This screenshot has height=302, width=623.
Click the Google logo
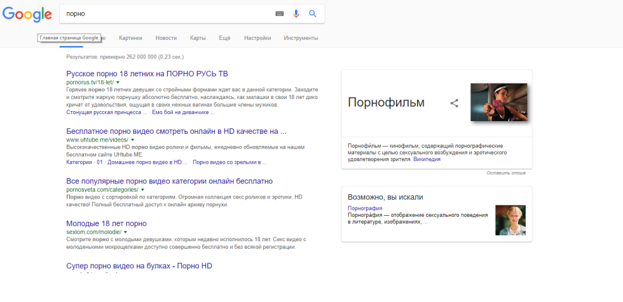pyautogui.click(x=27, y=14)
